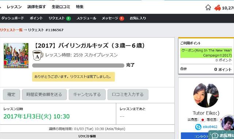Open the 講師を探す menu

37,7
